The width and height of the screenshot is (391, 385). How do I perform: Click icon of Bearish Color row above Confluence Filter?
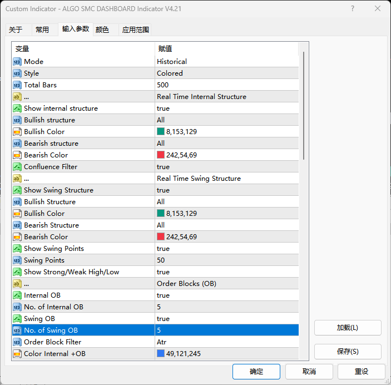[17, 155]
